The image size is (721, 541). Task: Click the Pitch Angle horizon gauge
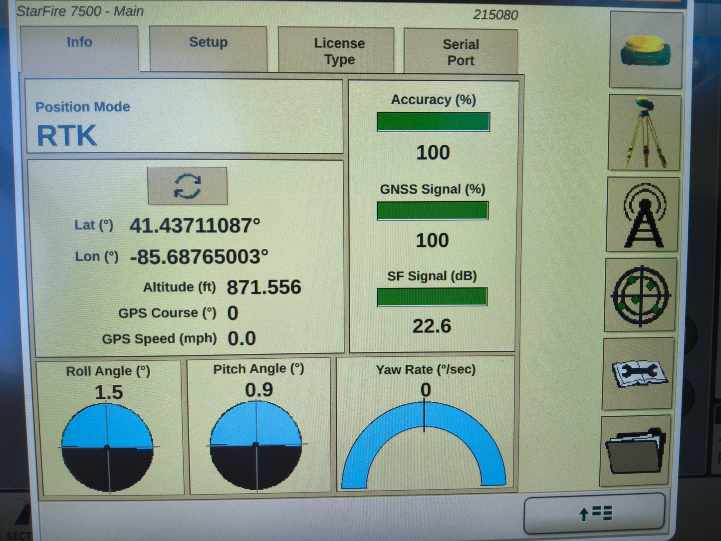[x=256, y=444]
